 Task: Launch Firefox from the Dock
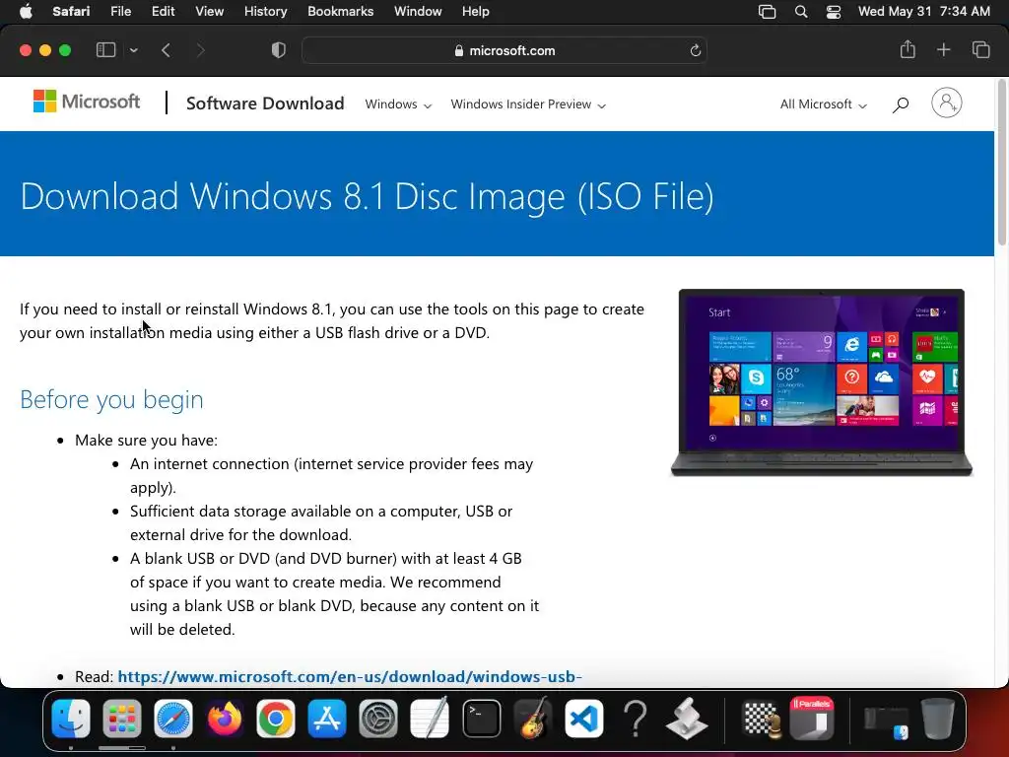(x=225, y=719)
